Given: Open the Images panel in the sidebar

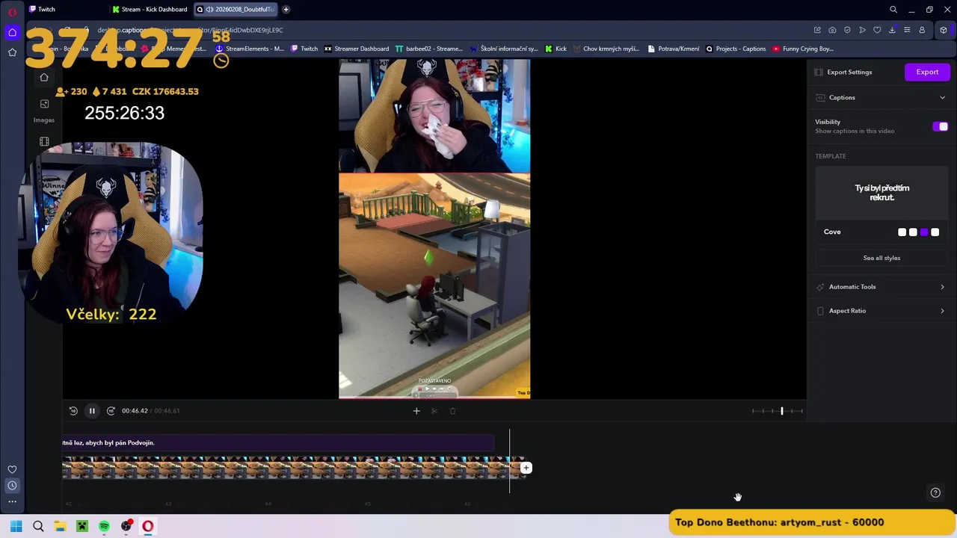Looking at the screenshot, I should click(44, 109).
